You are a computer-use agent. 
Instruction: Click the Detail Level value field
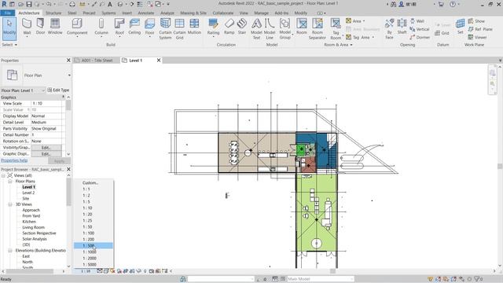pos(47,123)
